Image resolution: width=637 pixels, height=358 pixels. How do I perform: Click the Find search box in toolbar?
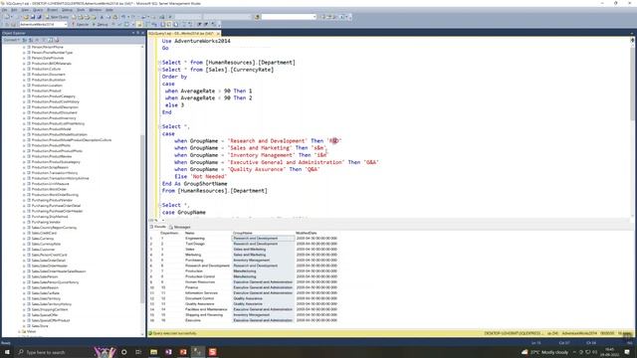289,17
